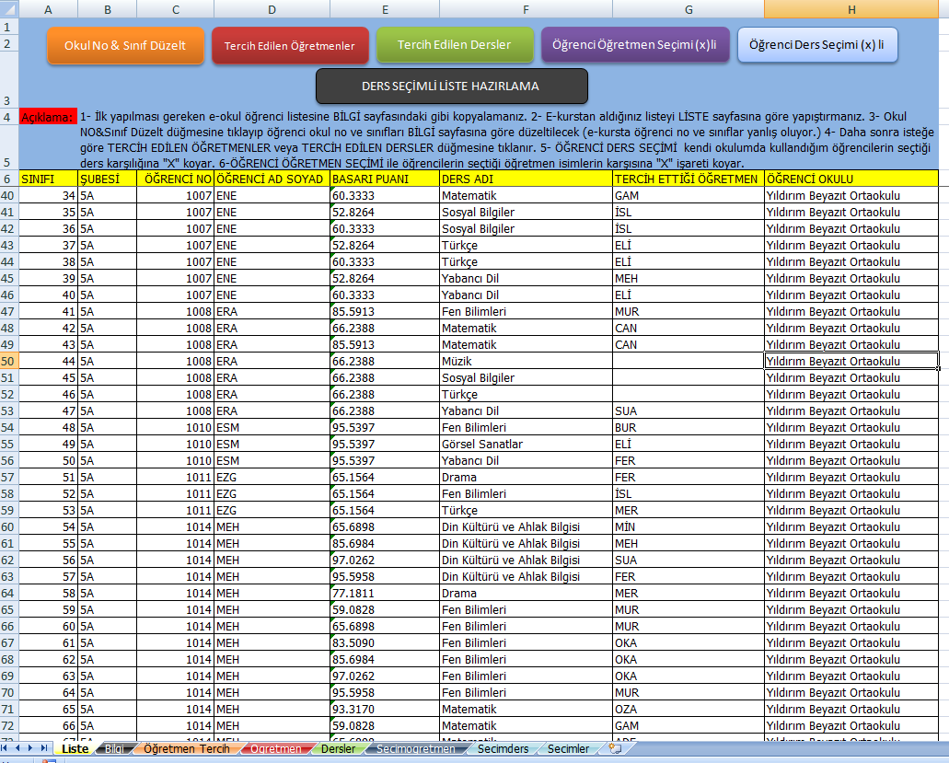The width and height of the screenshot is (949, 763).
Task: Jump to the last sheet arrow
Action: pyautogui.click(x=43, y=748)
